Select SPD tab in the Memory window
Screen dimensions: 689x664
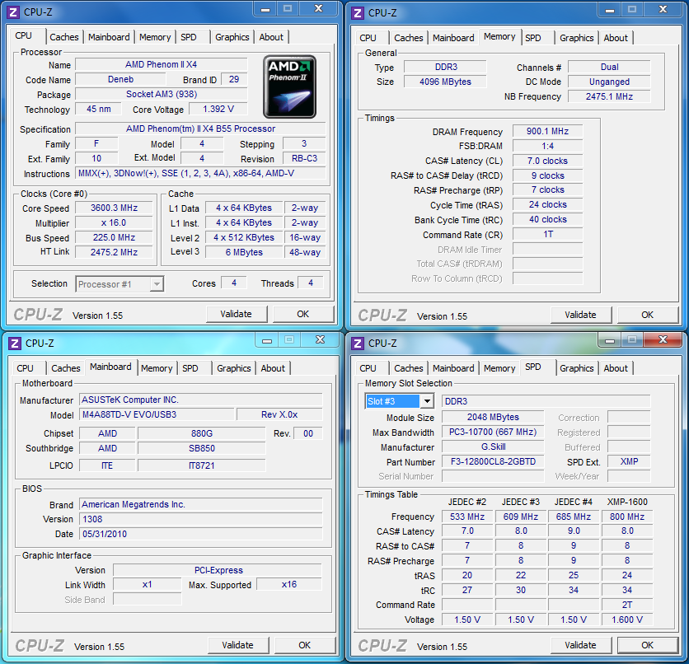[x=533, y=38]
